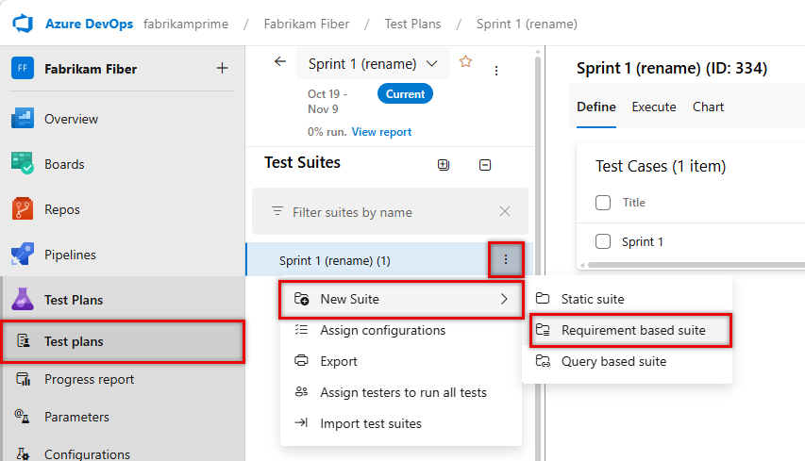Click the Import test suites arrow icon

coord(301,422)
